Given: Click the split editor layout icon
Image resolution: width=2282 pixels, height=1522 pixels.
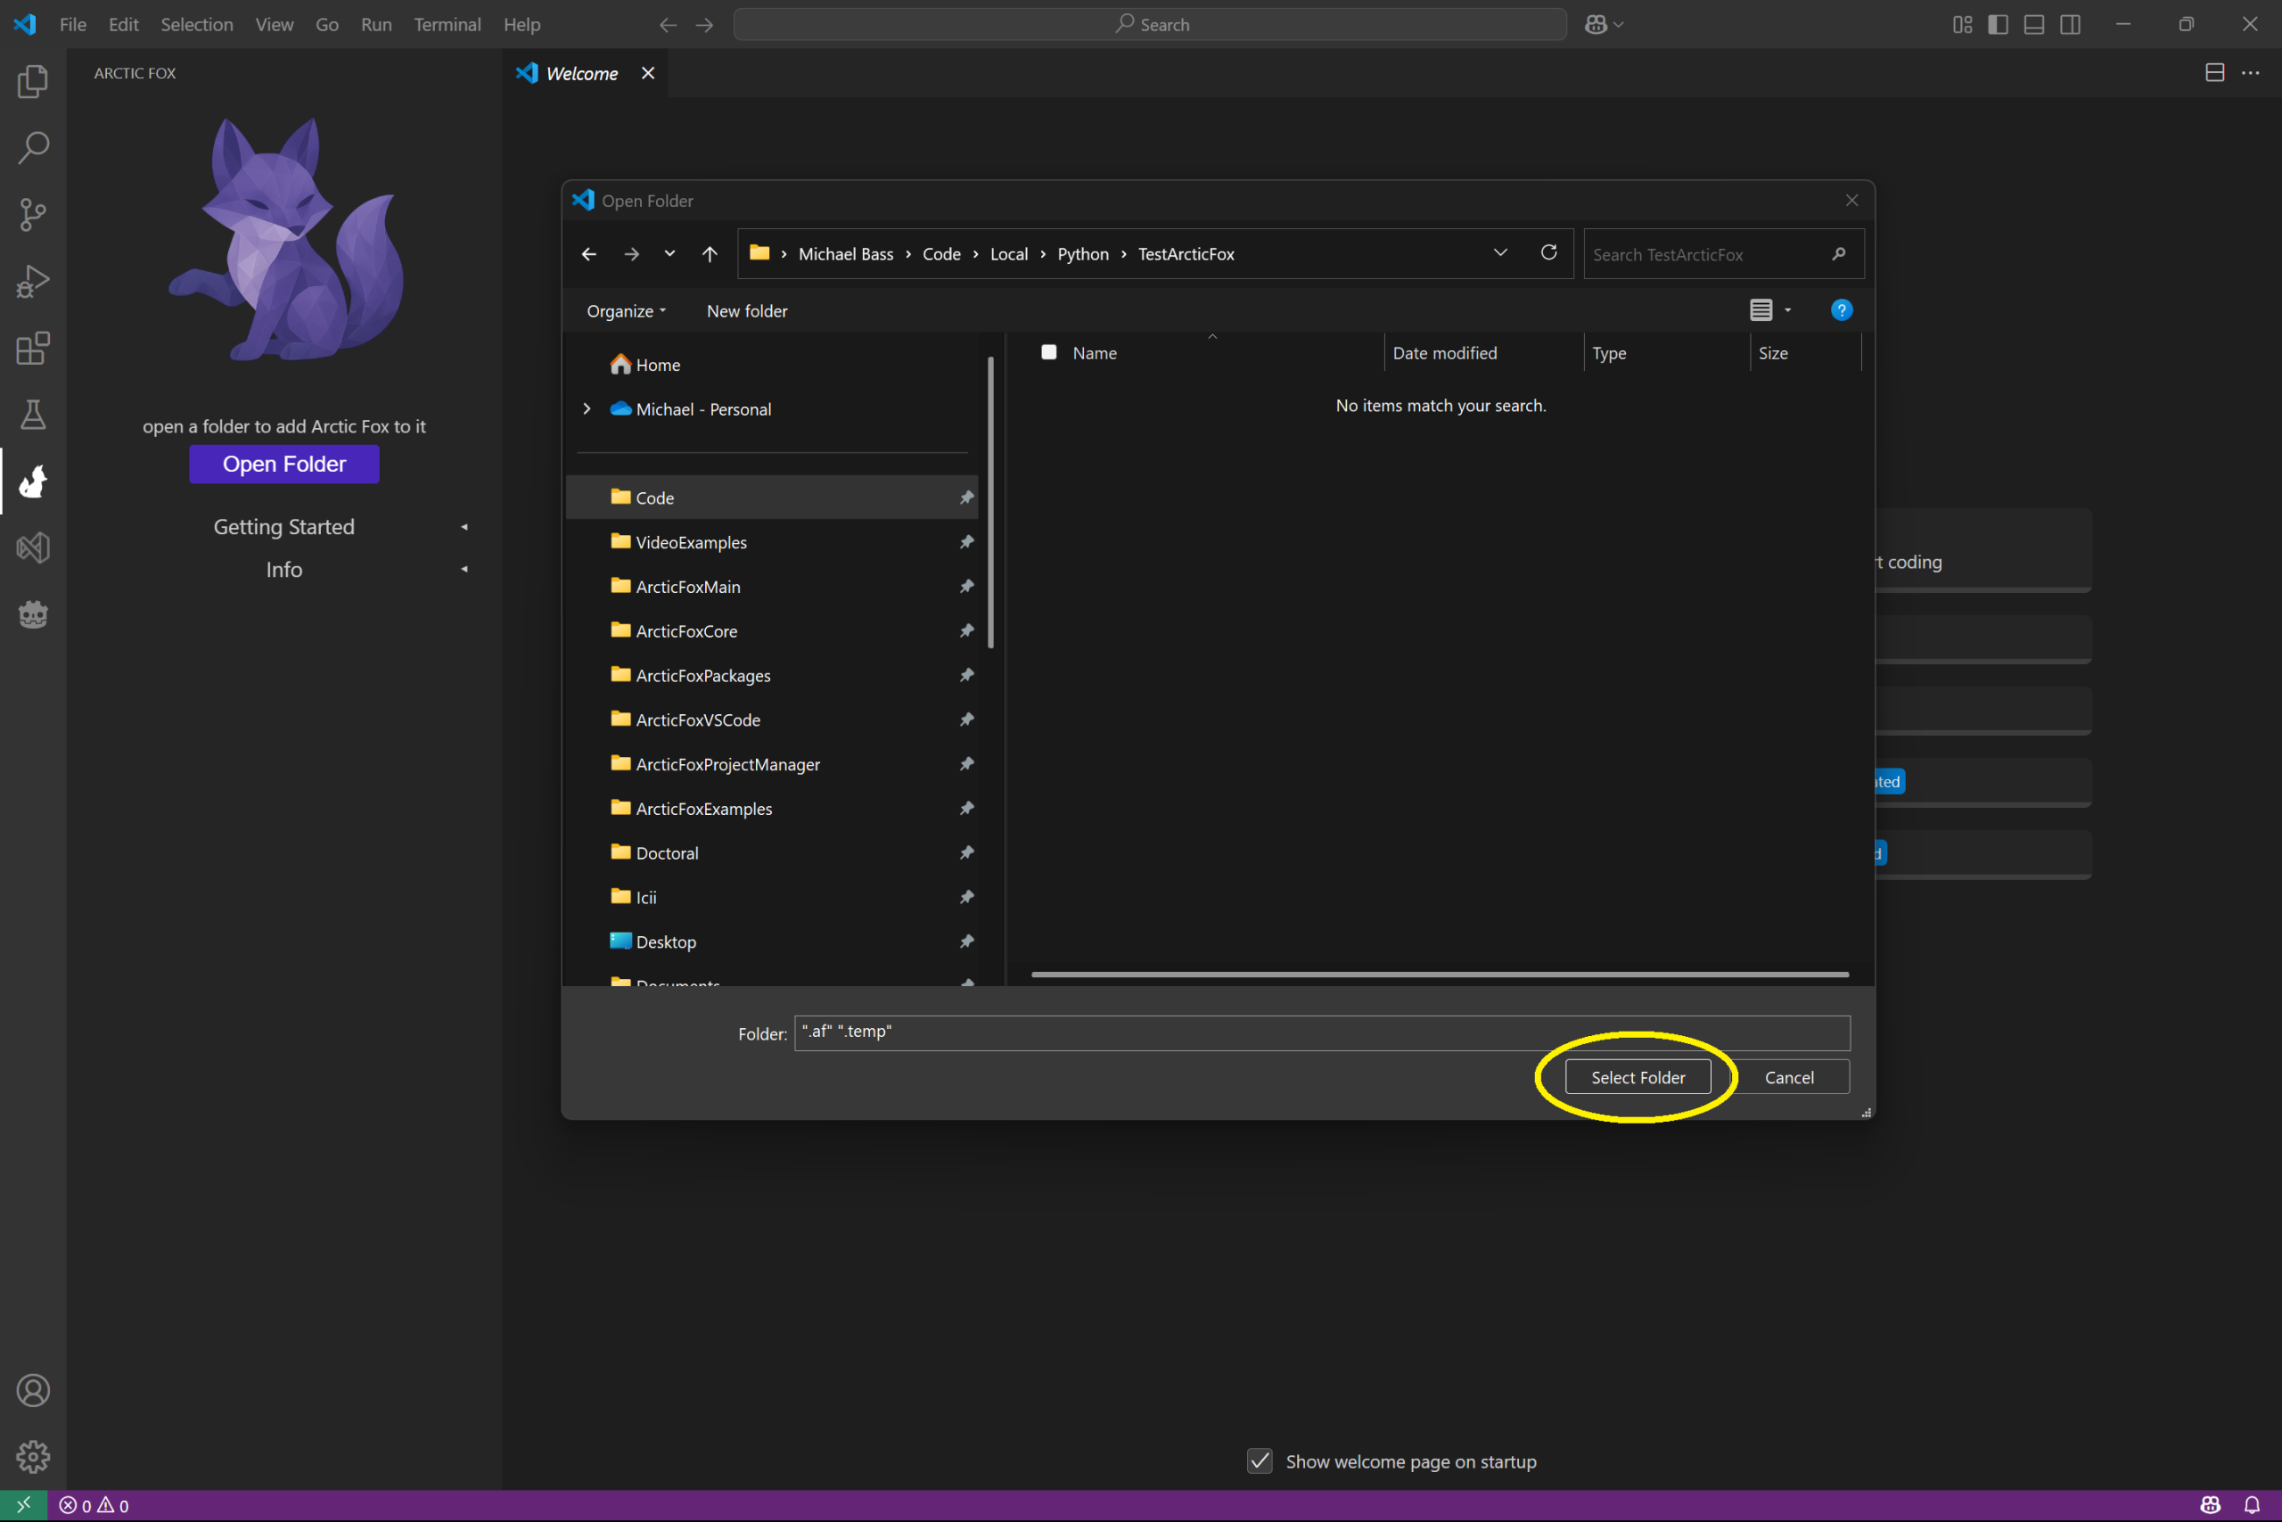Looking at the screenshot, I should tap(2214, 73).
